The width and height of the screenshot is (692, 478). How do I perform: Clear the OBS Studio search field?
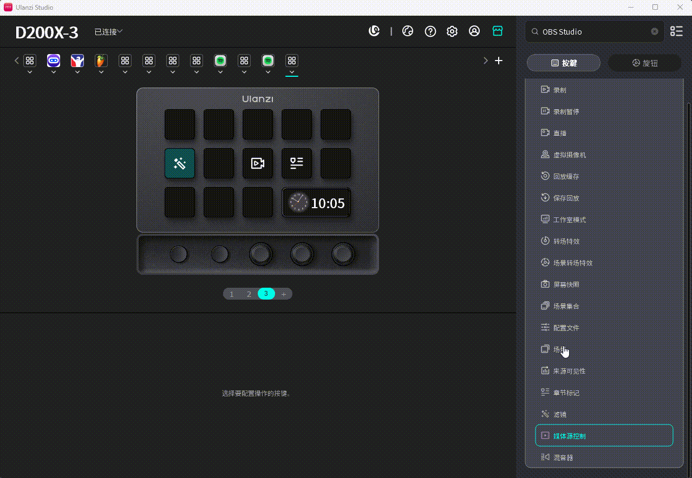pyautogui.click(x=654, y=31)
